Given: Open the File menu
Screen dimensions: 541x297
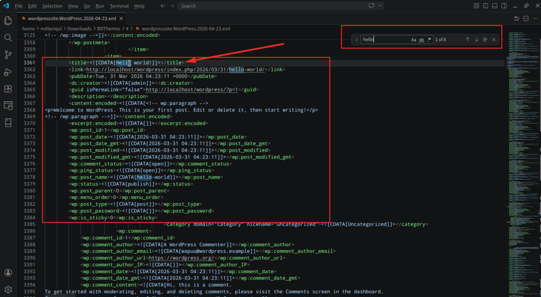Looking at the screenshot, I should (18, 6).
